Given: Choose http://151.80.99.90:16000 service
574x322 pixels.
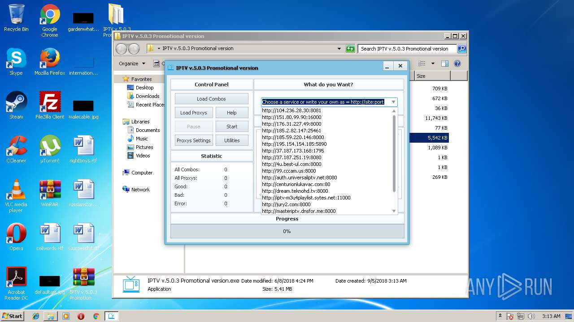Looking at the screenshot, I should coord(326,117).
